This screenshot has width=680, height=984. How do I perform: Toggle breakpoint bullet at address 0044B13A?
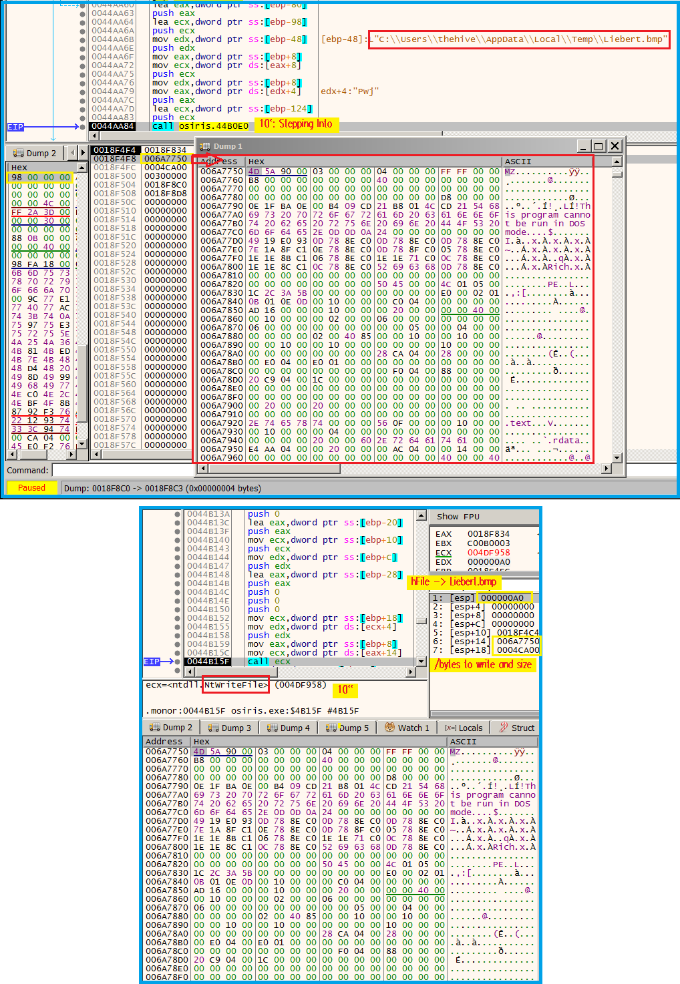[177, 514]
